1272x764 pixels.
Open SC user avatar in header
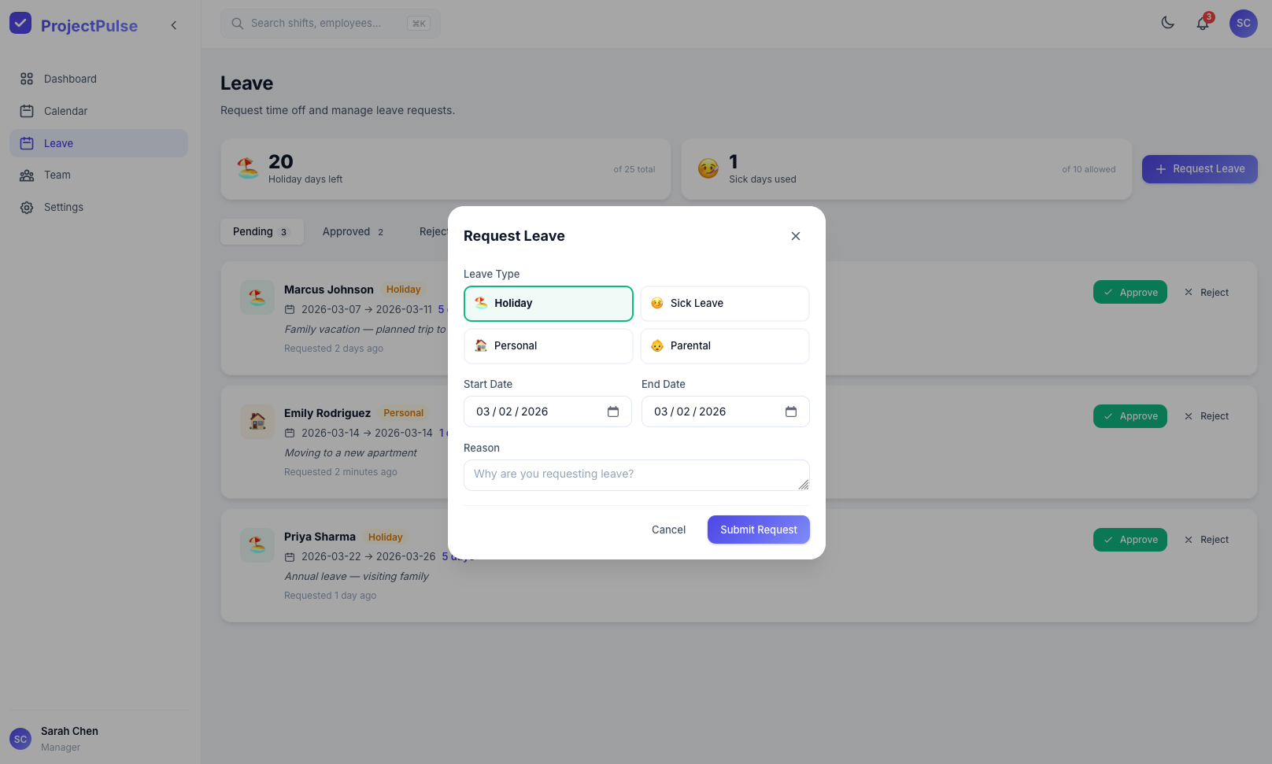click(1243, 24)
